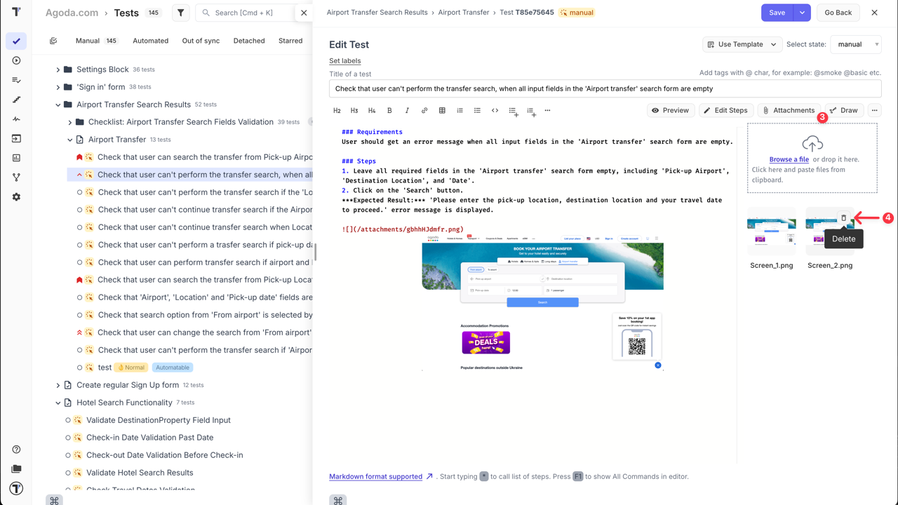Open the Use Template dropdown
898x505 pixels.
(742, 43)
